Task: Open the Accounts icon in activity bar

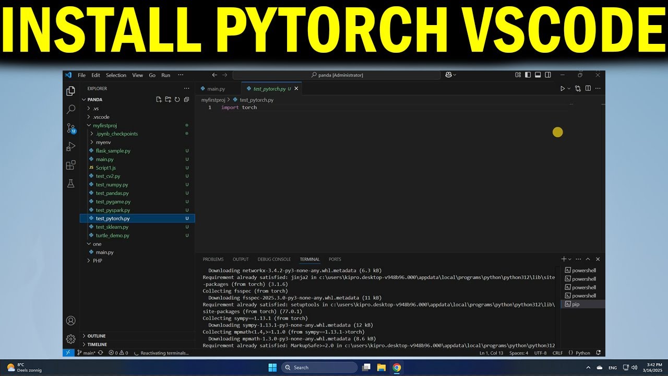Action: 71,321
